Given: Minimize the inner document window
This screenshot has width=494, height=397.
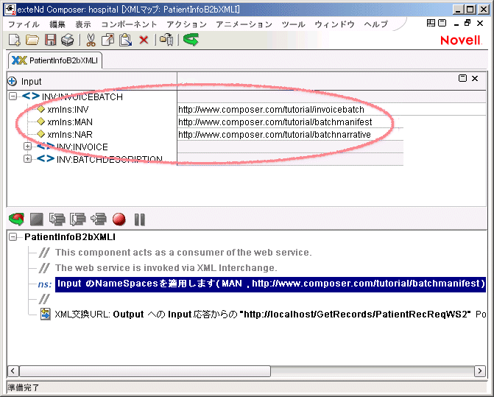Looking at the screenshot, I should tap(456, 24).
